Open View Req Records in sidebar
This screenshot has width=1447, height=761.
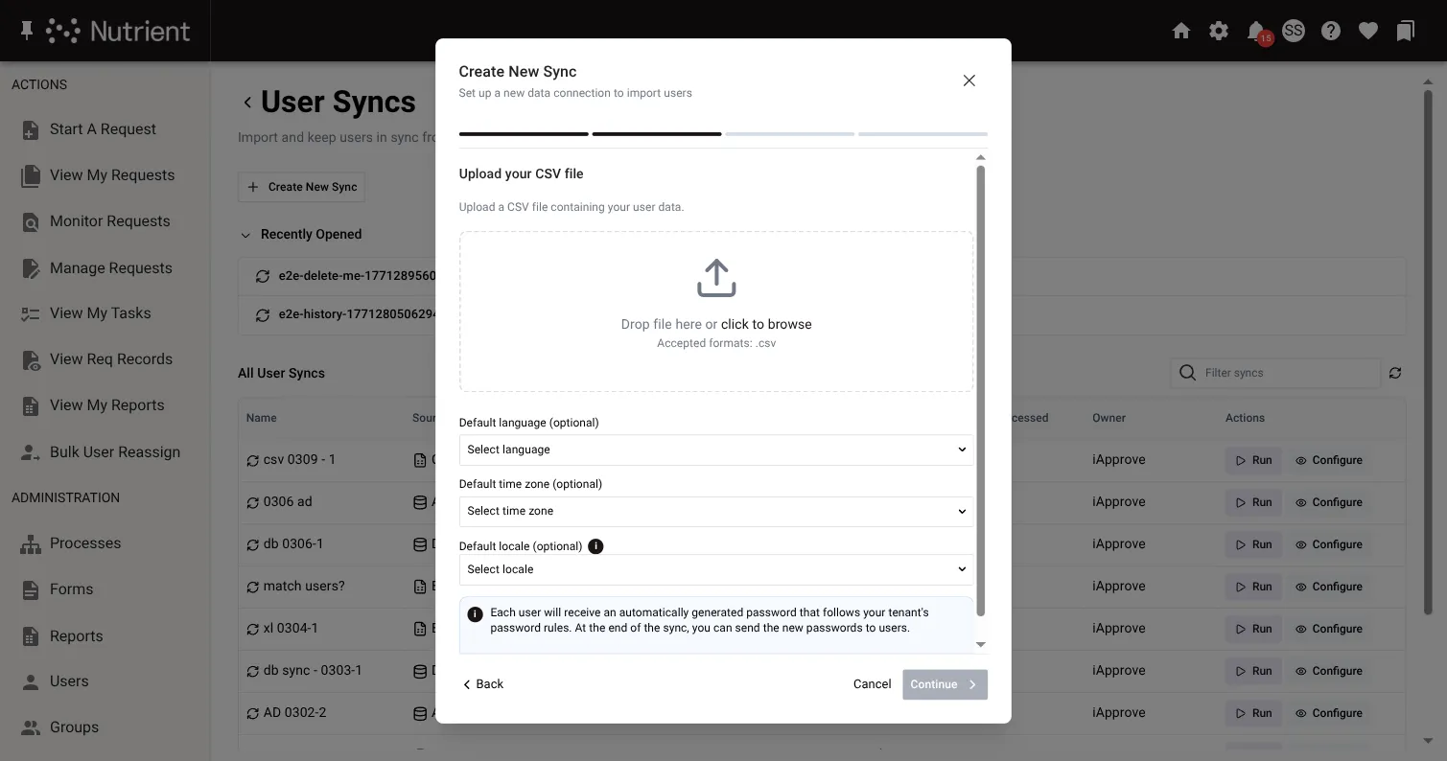tap(110, 359)
